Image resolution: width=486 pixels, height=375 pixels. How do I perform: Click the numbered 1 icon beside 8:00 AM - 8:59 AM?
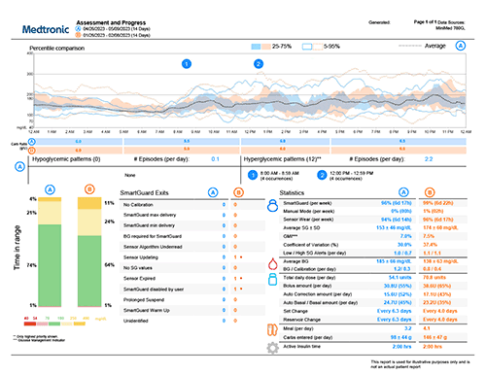click(x=253, y=175)
